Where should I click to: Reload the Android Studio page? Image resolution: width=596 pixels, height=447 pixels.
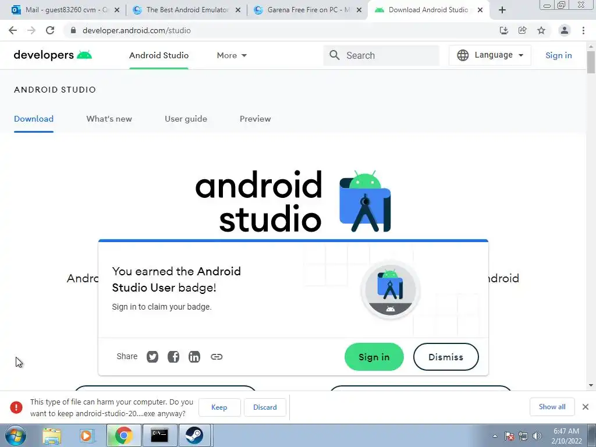pos(50,30)
